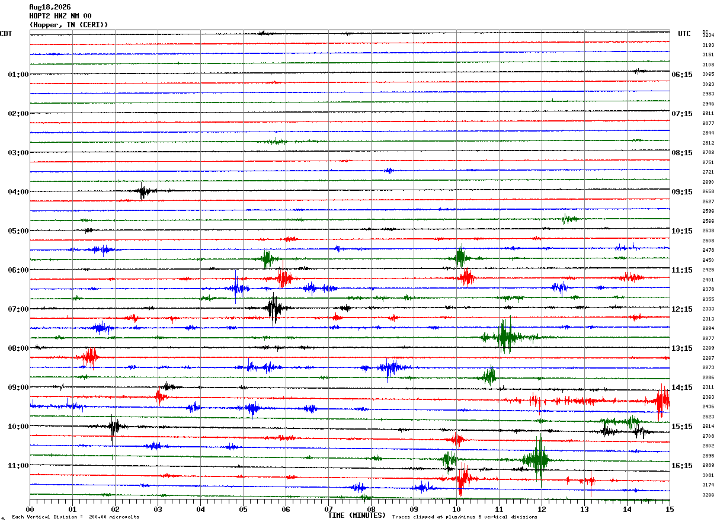Click the 13:15 UTC time label
Screen dimensions: 717x525
[x=682, y=348]
